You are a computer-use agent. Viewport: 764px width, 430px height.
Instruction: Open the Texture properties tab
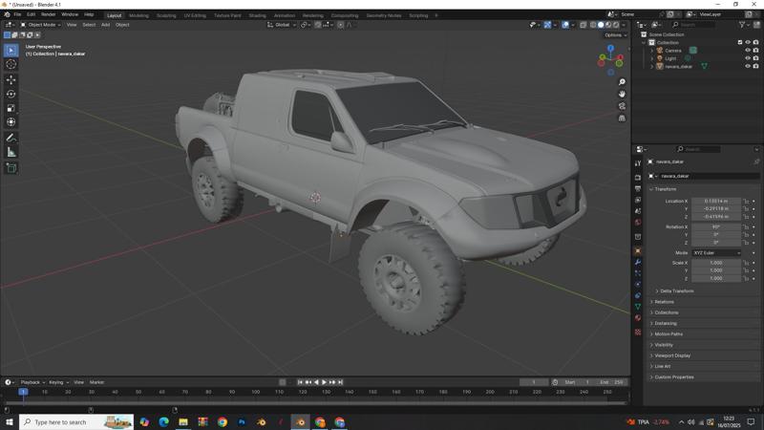point(638,332)
